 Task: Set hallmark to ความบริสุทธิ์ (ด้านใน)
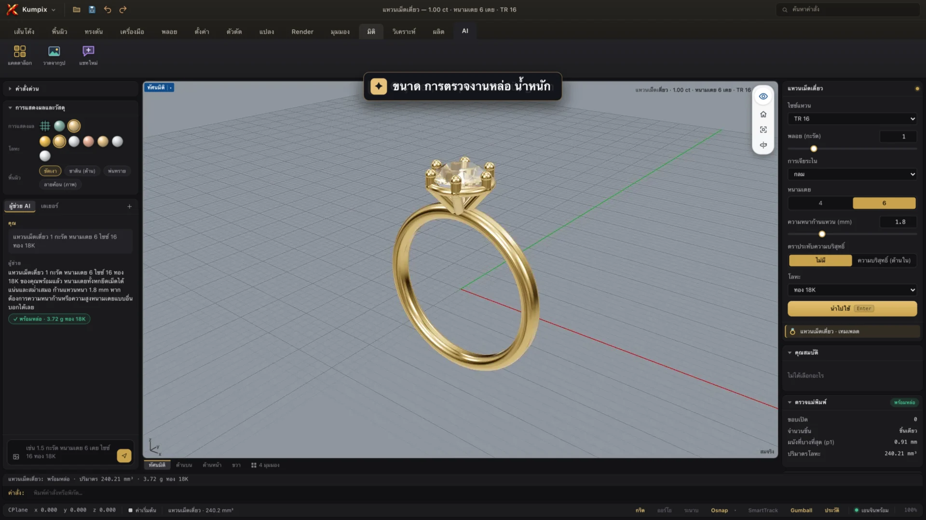pyautogui.click(x=884, y=260)
